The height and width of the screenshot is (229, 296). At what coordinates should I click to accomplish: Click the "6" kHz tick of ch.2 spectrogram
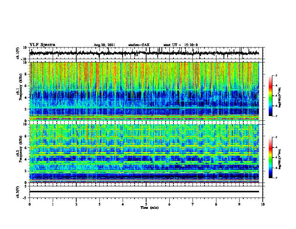click(x=26, y=148)
